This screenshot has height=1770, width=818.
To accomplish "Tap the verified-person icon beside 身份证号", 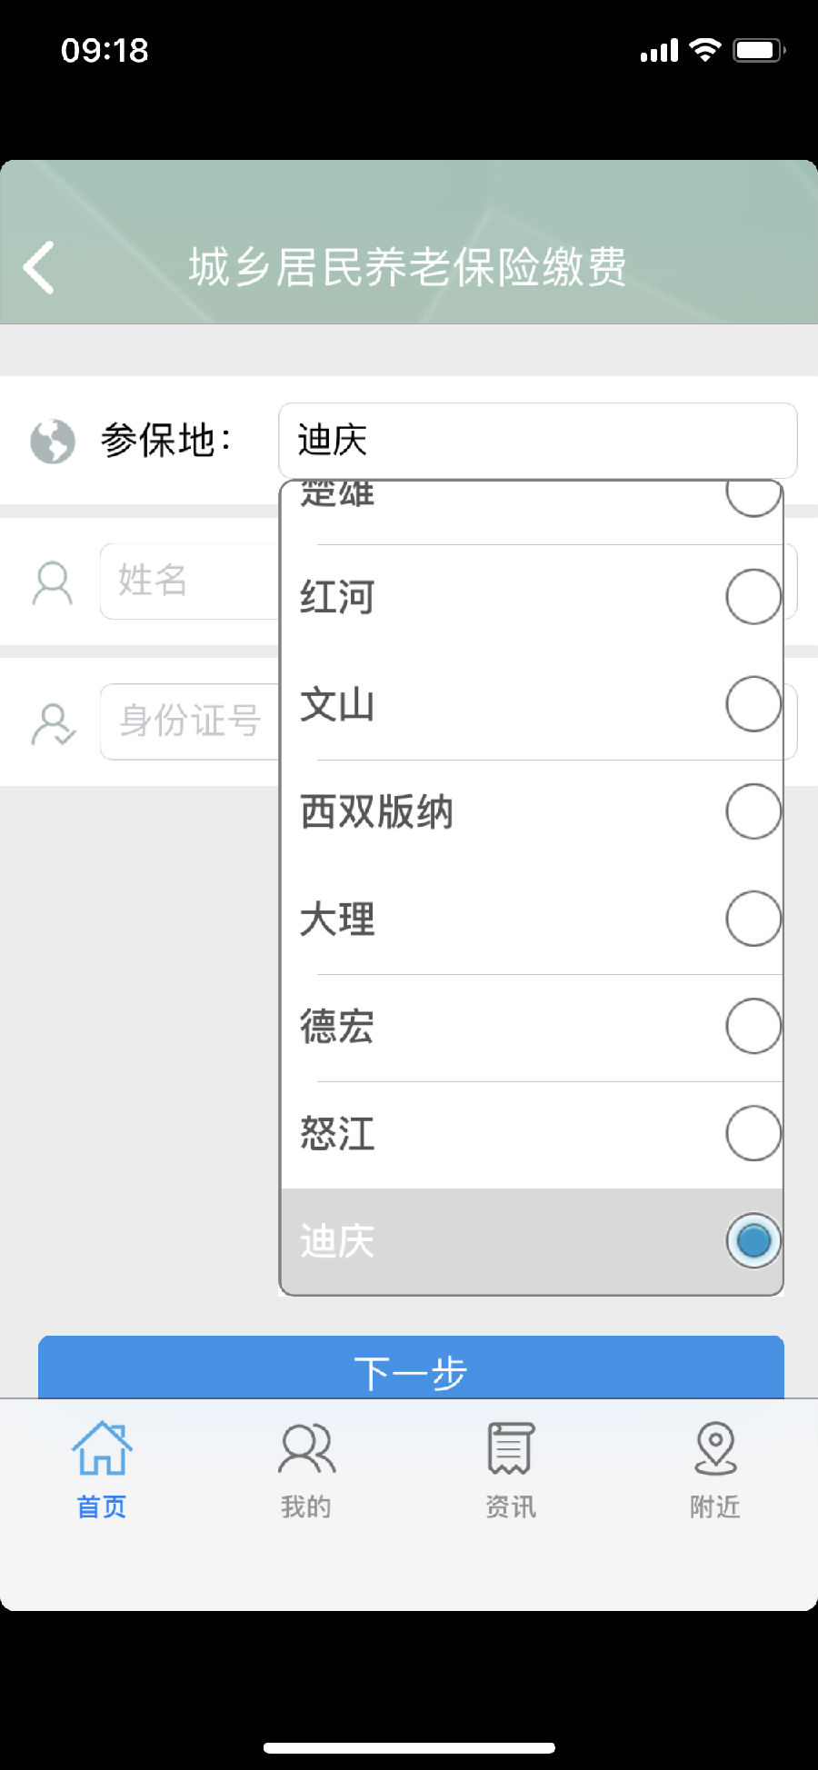I will click(x=53, y=723).
